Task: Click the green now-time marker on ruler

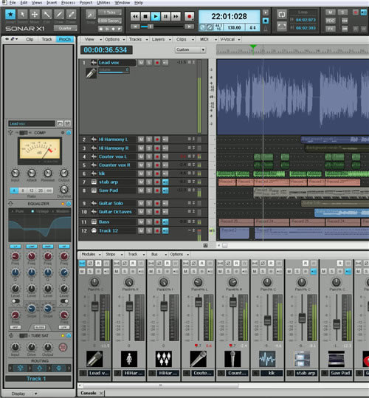Action: click(253, 47)
